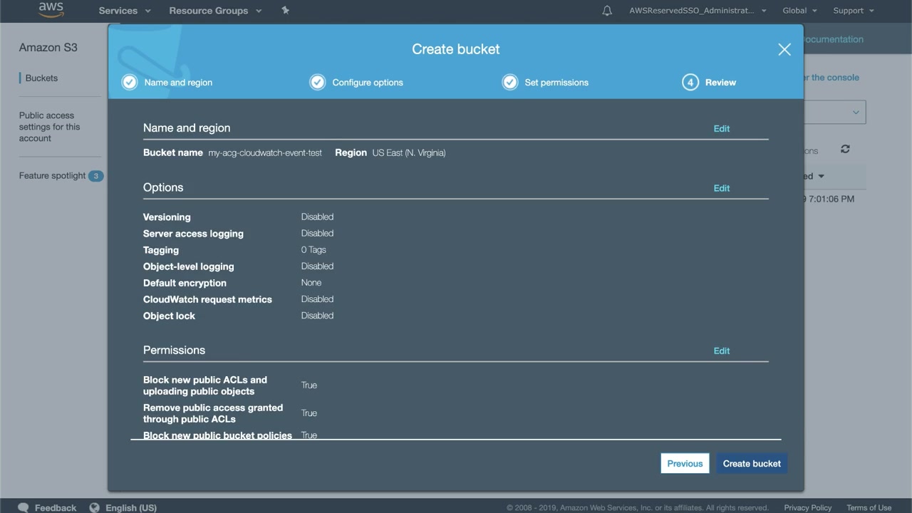
Task: Open the Terms of Use link
Action: point(869,508)
